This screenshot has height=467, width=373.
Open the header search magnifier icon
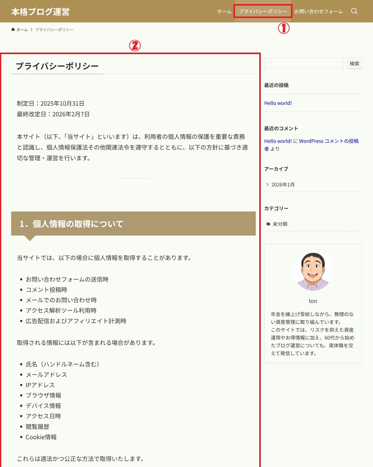coord(354,11)
